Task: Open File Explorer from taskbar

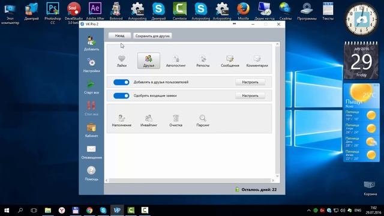Action: click(x=48, y=211)
